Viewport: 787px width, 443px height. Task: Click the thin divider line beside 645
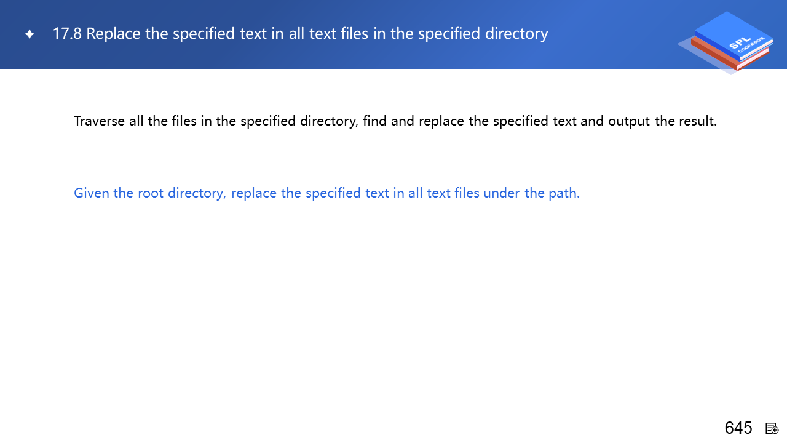coord(759,428)
